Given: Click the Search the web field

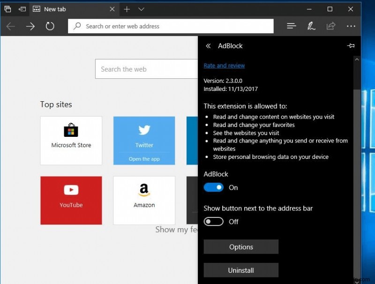Looking at the screenshot, I should 141,69.
